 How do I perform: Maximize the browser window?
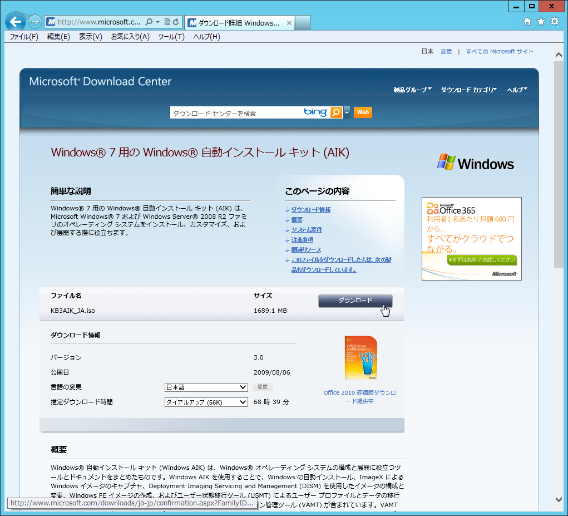click(531, 6)
